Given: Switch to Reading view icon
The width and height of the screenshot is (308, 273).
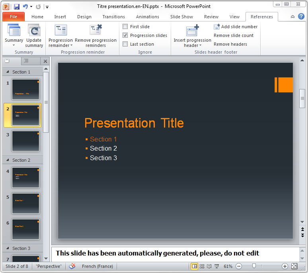Looking at the screenshot, I should [x=209, y=266].
